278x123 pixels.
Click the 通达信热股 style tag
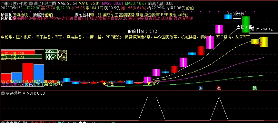183,19
